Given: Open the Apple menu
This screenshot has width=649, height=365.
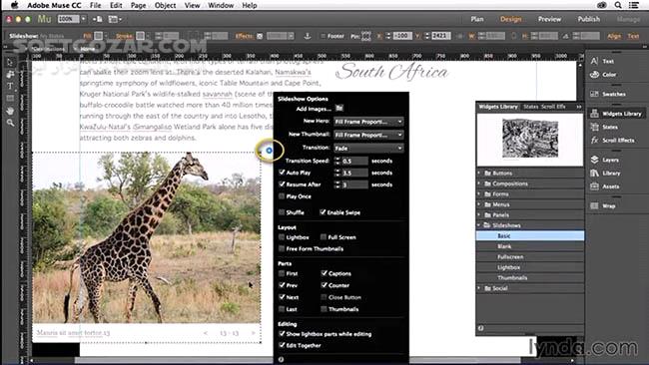Looking at the screenshot, I should point(15,5).
